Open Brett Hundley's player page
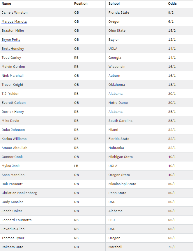Viewport: 193px width, 251px height. [x=13, y=49]
